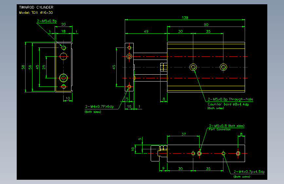Click "(Both sides)" under Counter bore note
Image resolution: width=284 pixels, height=184 pixels.
(x=216, y=108)
